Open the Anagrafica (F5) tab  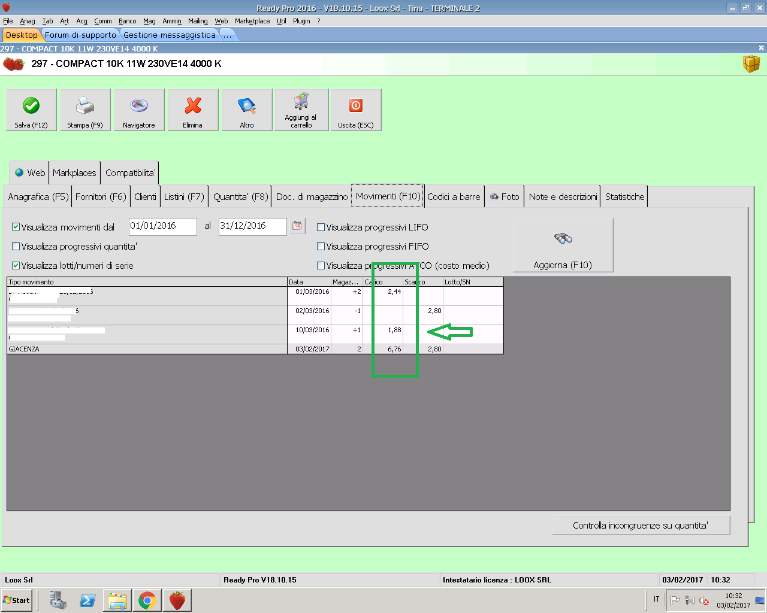pyautogui.click(x=38, y=196)
